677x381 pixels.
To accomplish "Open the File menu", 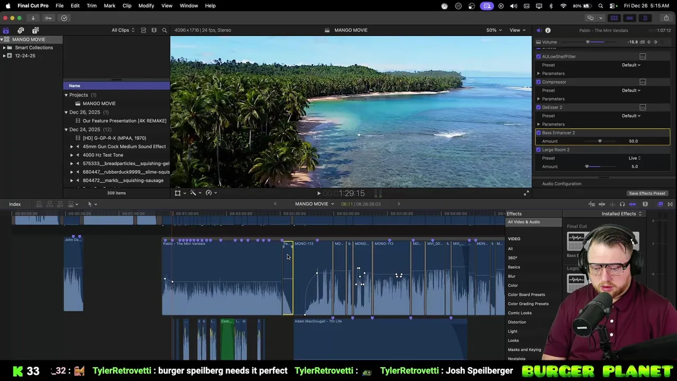I will pyautogui.click(x=59, y=6).
